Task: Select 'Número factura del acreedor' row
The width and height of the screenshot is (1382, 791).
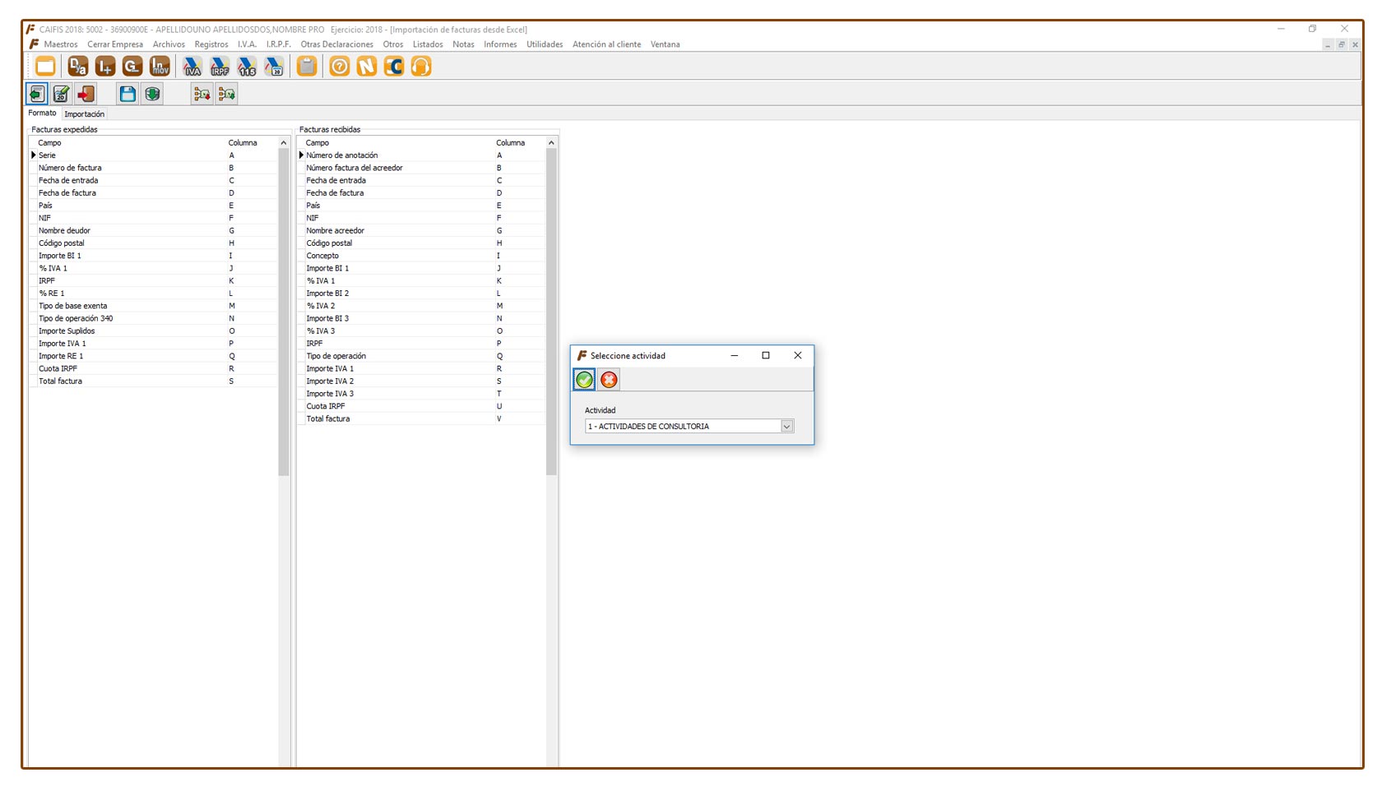Action: (x=421, y=168)
